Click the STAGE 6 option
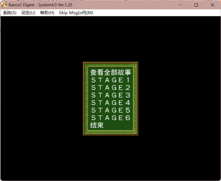Image resolution: width=221 pixels, height=181 pixels. click(110, 118)
